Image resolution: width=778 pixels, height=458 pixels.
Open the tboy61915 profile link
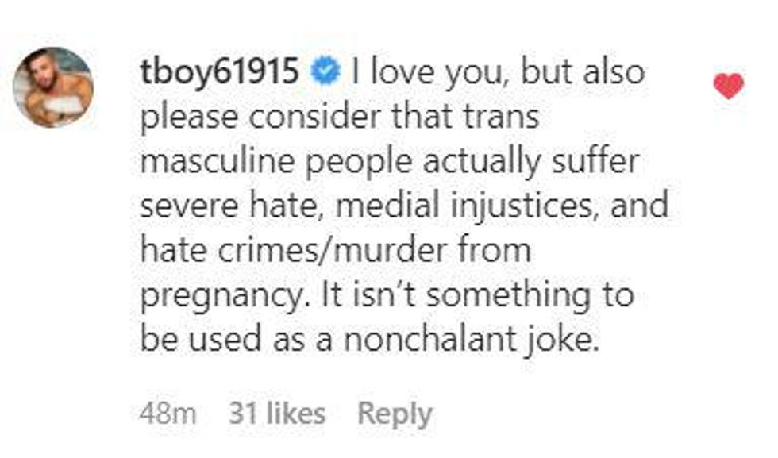click(x=218, y=73)
